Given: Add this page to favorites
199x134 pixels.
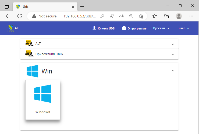Looking at the screenshot, I should (141, 16).
